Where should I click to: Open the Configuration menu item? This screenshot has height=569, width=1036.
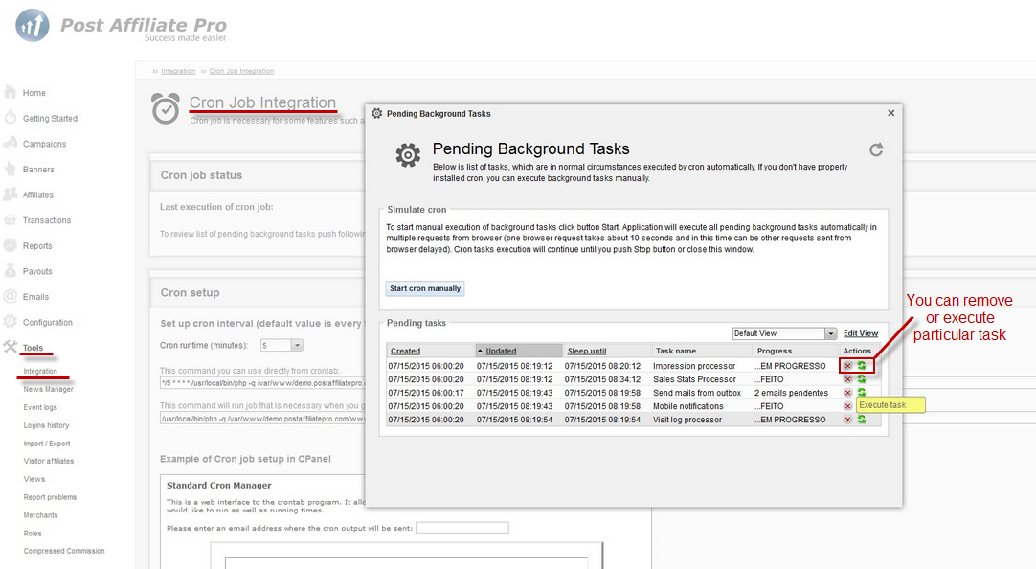(x=48, y=323)
